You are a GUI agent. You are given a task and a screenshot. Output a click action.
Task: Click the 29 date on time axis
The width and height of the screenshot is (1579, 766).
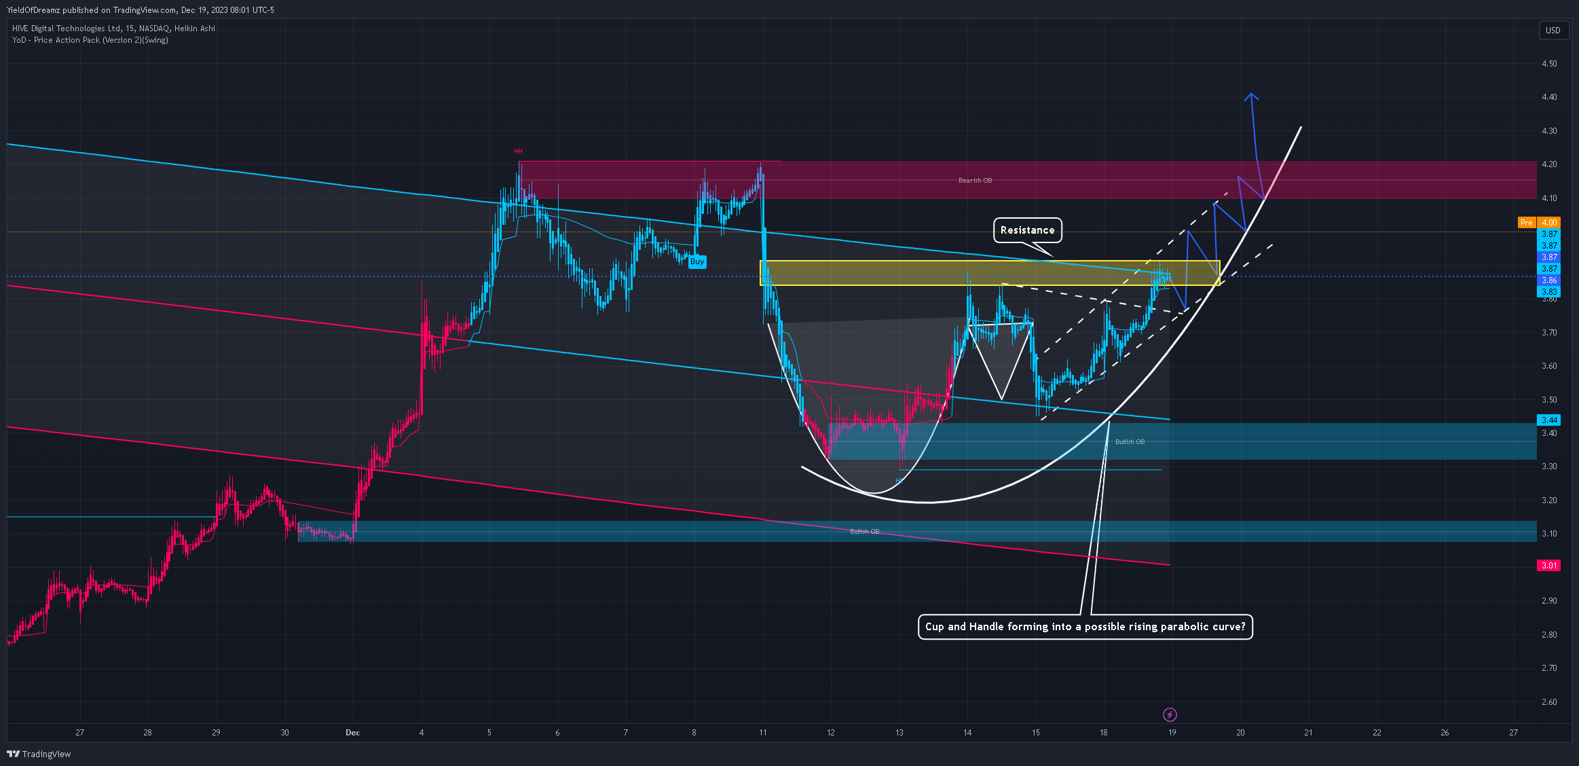(x=216, y=733)
